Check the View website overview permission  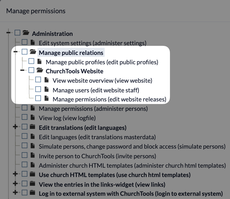point(38,80)
